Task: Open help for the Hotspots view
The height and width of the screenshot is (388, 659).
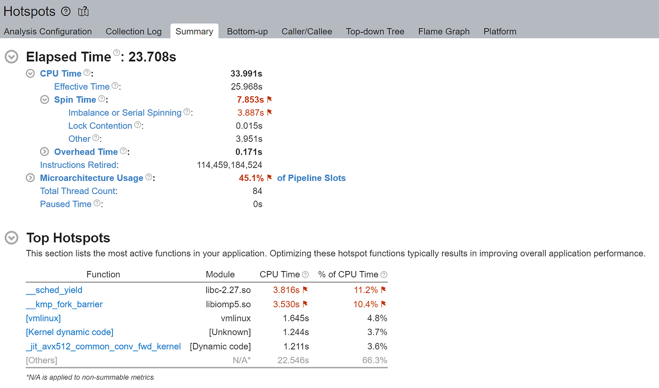Action: click(65, 11)
